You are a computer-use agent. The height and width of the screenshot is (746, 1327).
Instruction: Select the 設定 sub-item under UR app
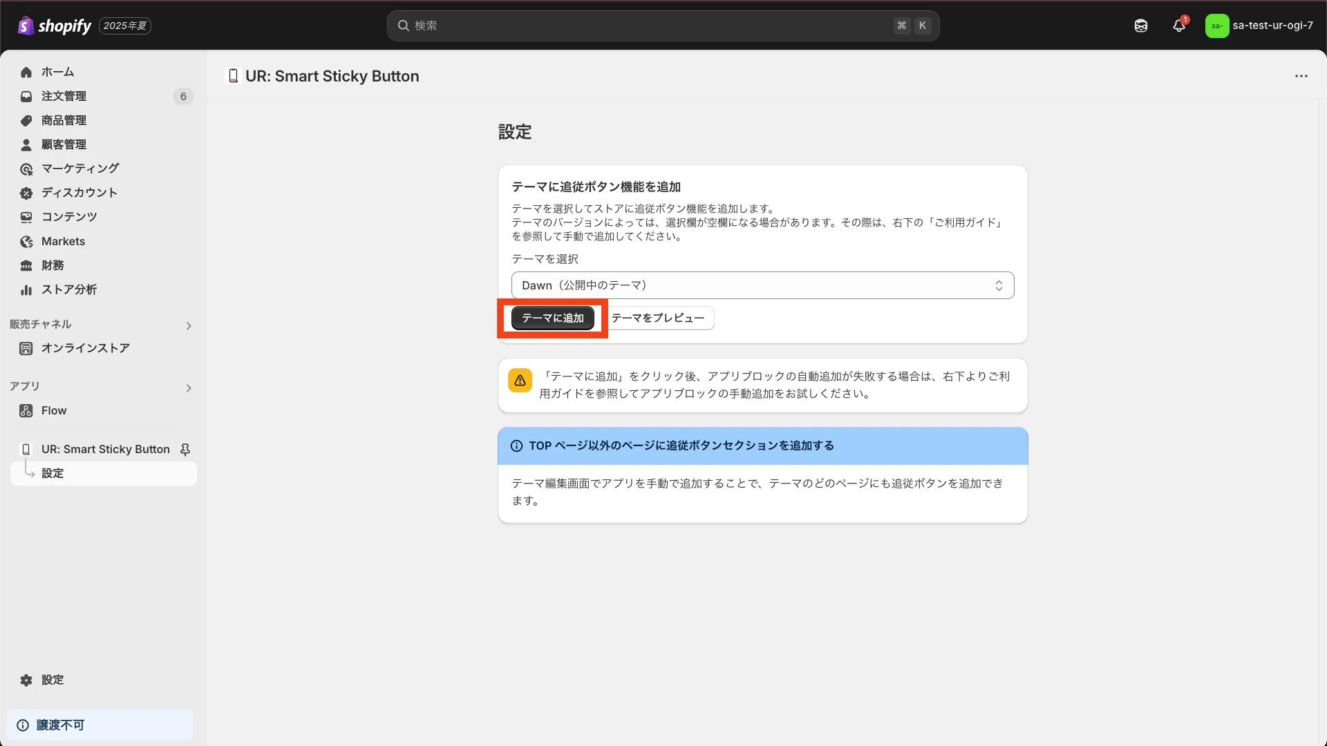[x=103, y=473]
